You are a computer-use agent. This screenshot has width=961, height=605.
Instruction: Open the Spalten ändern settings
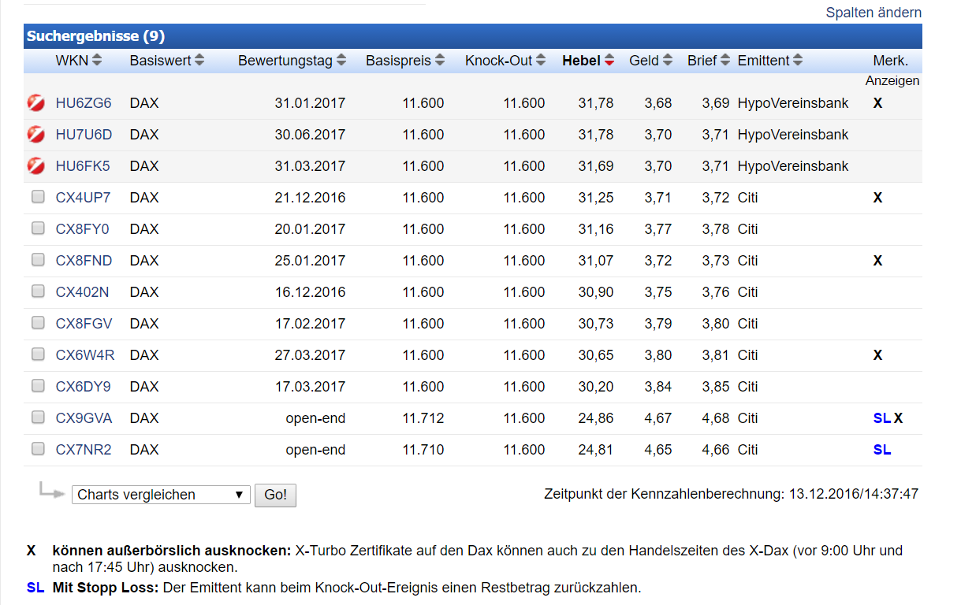pyautogui.click(x=873, y=13)
